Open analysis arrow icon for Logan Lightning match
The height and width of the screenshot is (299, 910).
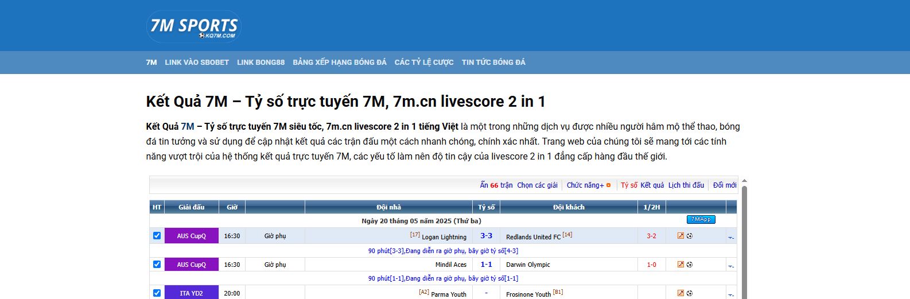[680, 236]
